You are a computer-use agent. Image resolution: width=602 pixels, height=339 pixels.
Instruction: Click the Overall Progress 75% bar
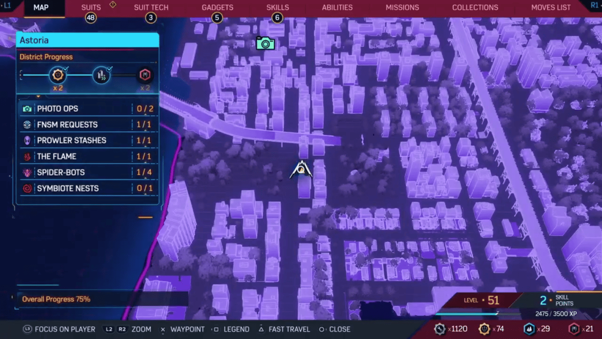coord(56,299)
